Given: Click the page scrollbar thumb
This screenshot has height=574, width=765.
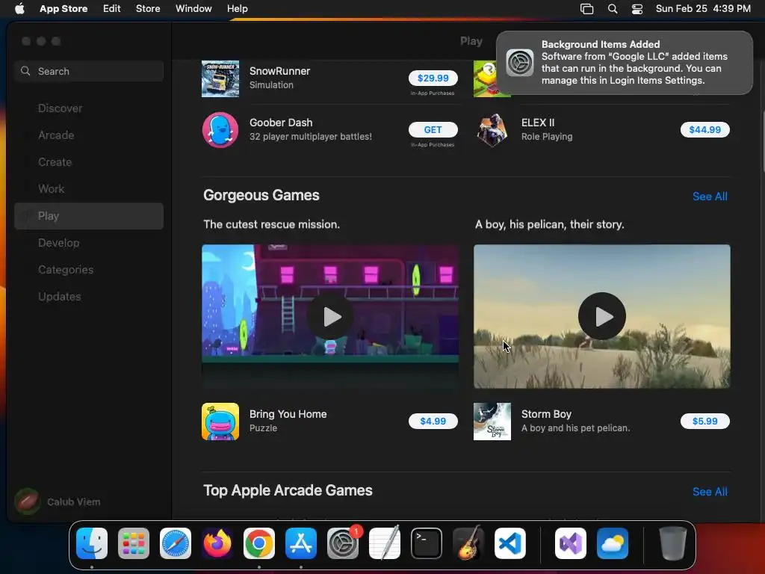Looking at the screenshot, I should point(763,141).
